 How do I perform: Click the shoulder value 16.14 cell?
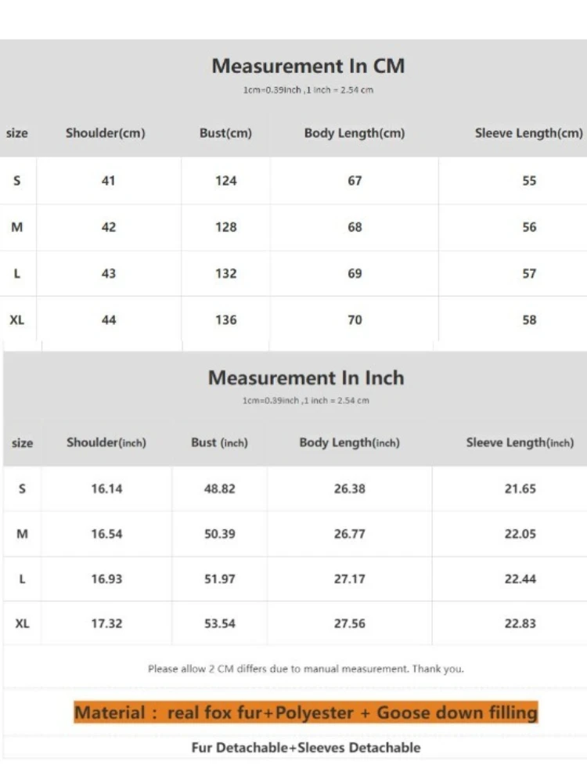click(106, 489)
